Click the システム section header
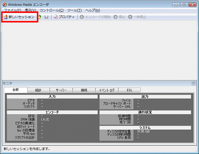 (x=145, y=127)
